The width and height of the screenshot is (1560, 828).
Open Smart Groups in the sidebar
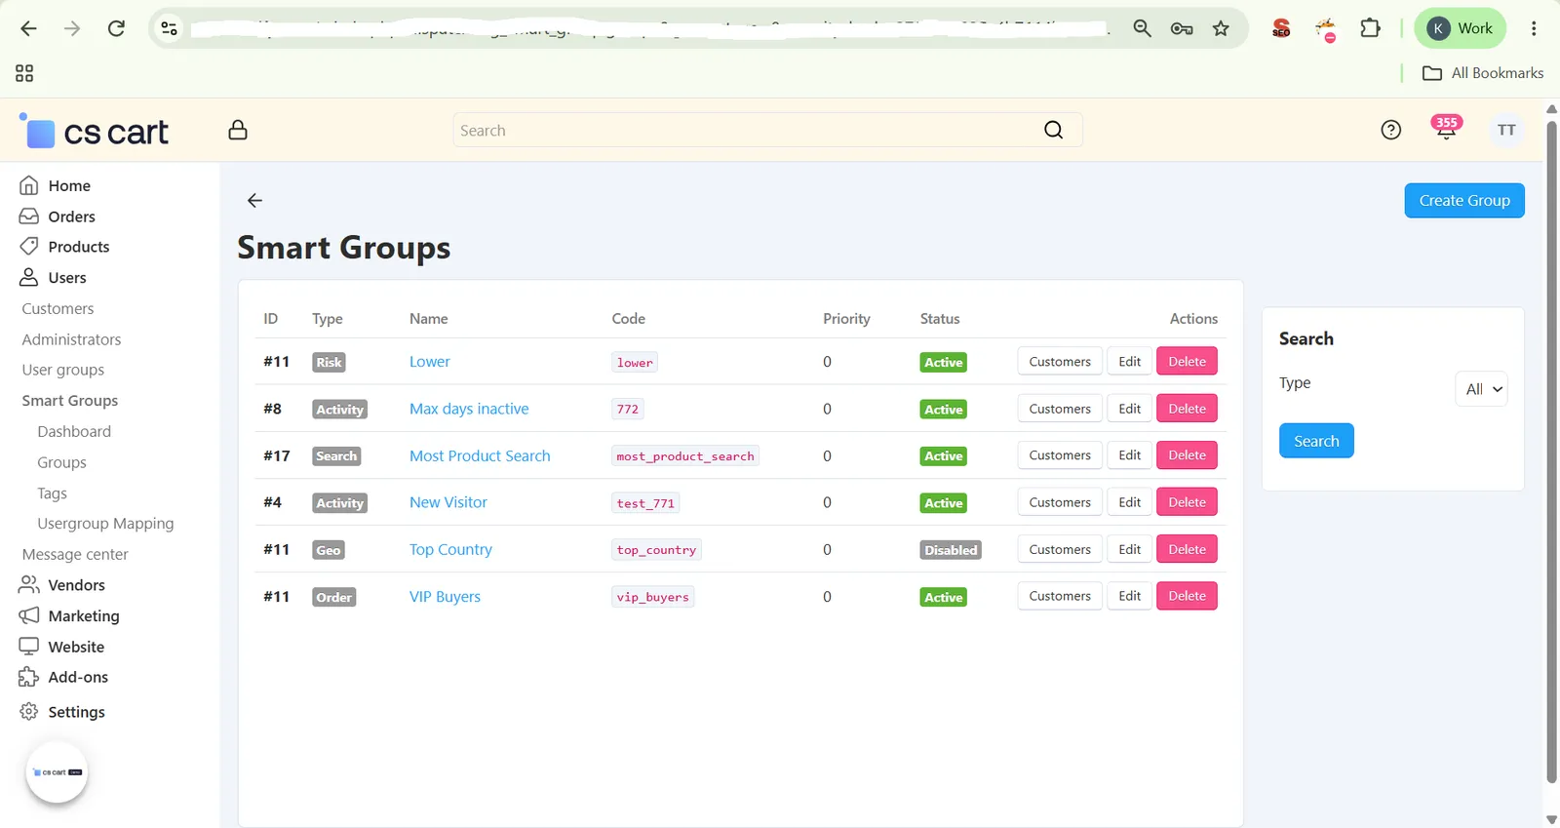point(69,401)
